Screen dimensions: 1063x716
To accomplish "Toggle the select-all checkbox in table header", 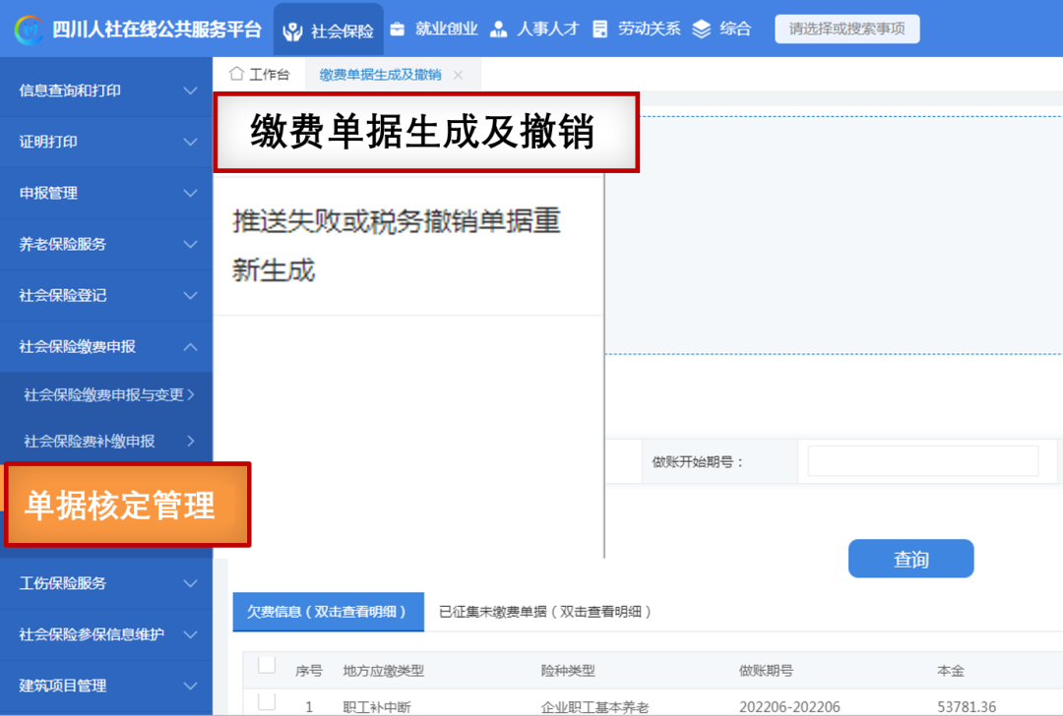I will (x=266, y=665).
